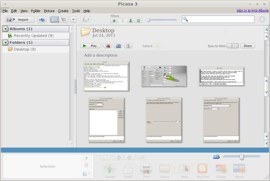Jump to bottom of photo list arrow

pos(267,143)
